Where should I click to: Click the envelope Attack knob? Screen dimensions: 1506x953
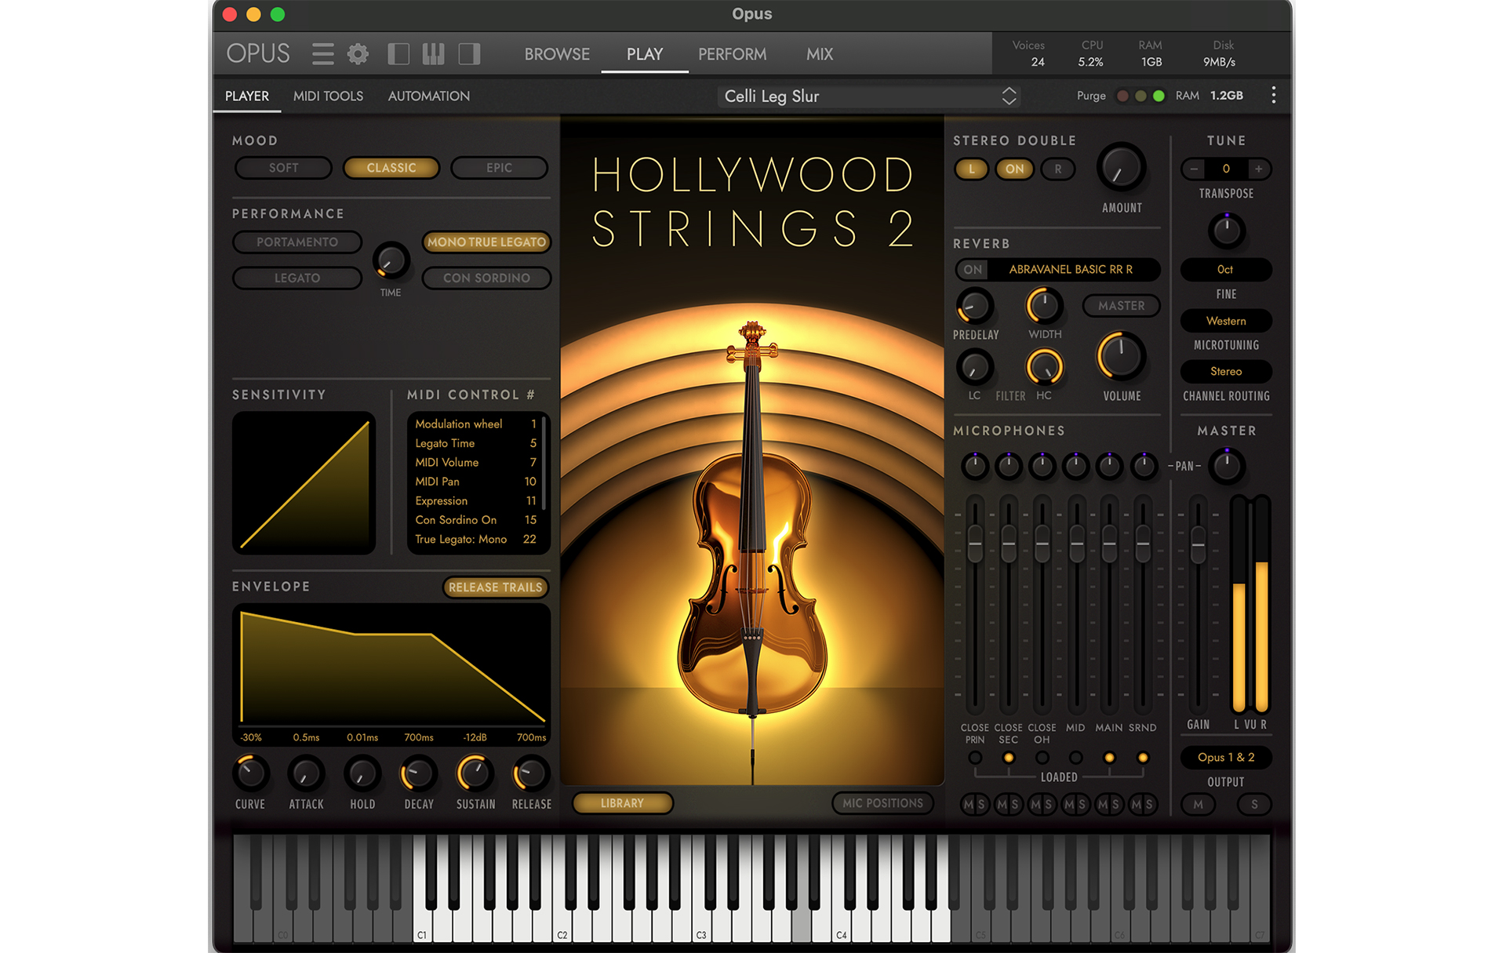pos(306,774)
